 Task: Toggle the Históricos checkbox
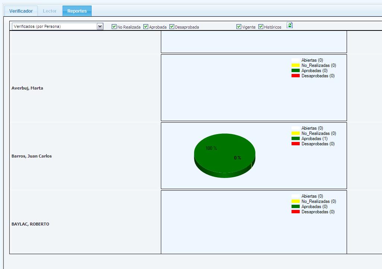point(261,26)
